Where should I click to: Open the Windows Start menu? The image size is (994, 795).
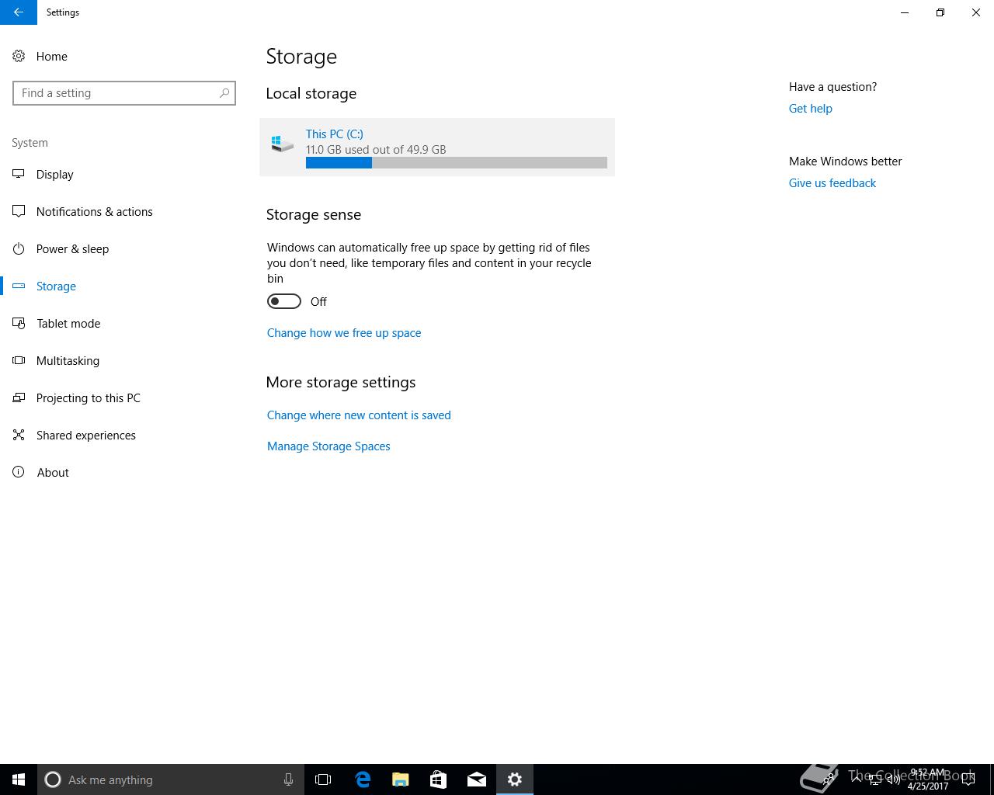pyautogui.click(x=19, y=779)
